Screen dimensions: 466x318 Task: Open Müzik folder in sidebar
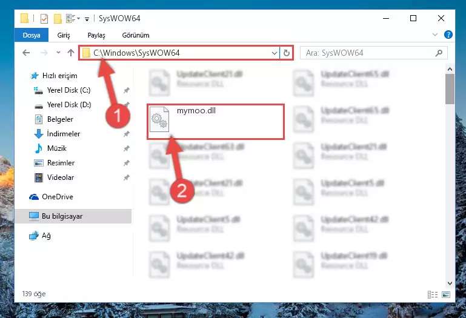click(57, 148)
